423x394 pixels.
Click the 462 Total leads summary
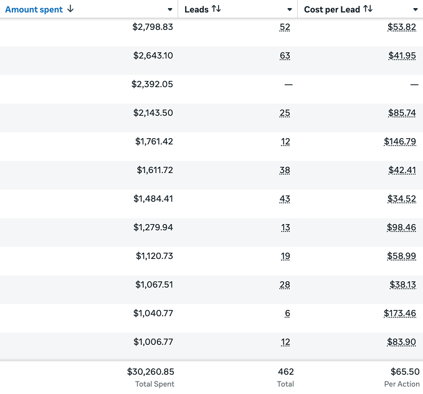click(285, 372)
